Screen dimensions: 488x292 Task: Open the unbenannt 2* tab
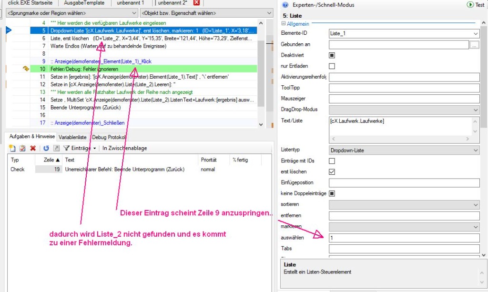pos(173,3)
